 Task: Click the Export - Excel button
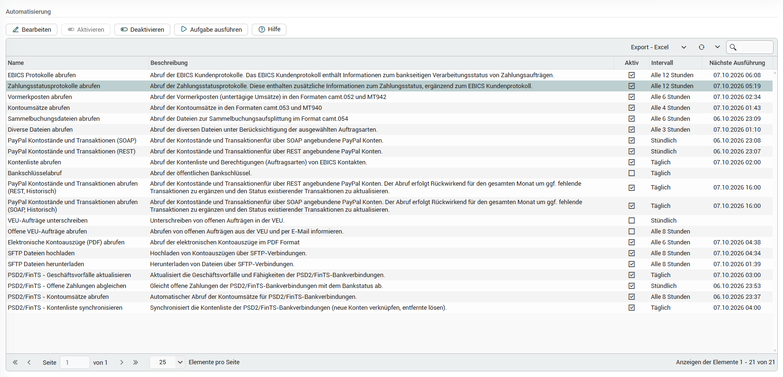[650, 47]
